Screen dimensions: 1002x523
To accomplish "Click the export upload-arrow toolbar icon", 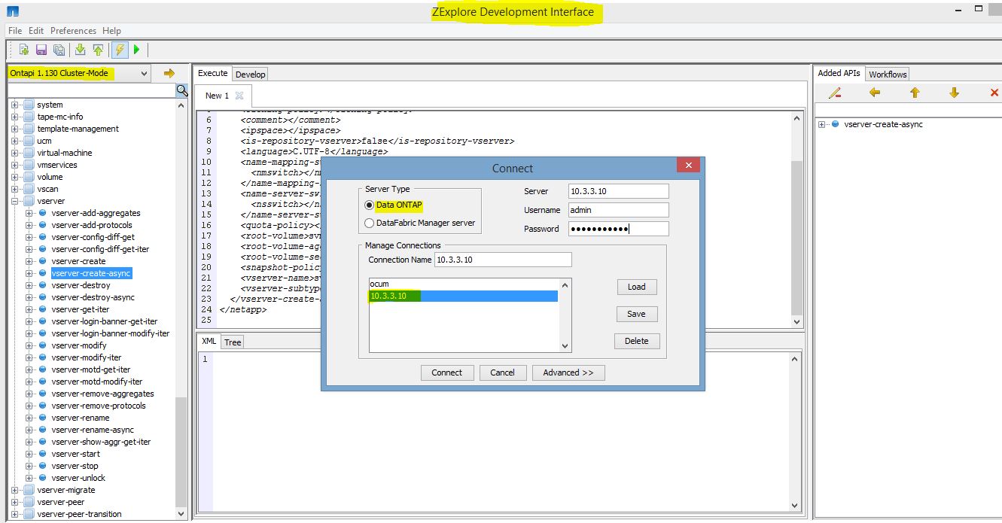I will click(98, 49).
